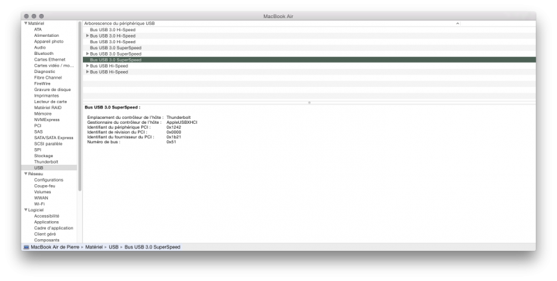Collapse the Matériel section triangle
Viewport: 557px width, 281px height.
click(26, 24)
